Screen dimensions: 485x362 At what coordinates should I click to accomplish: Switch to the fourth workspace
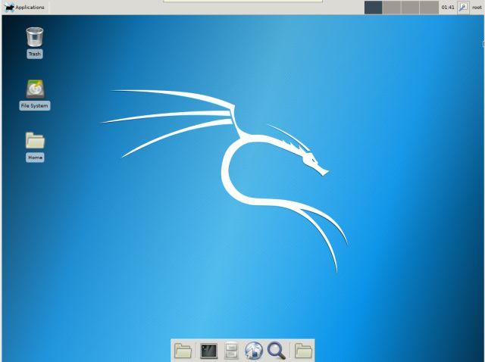tap(430, 7)
